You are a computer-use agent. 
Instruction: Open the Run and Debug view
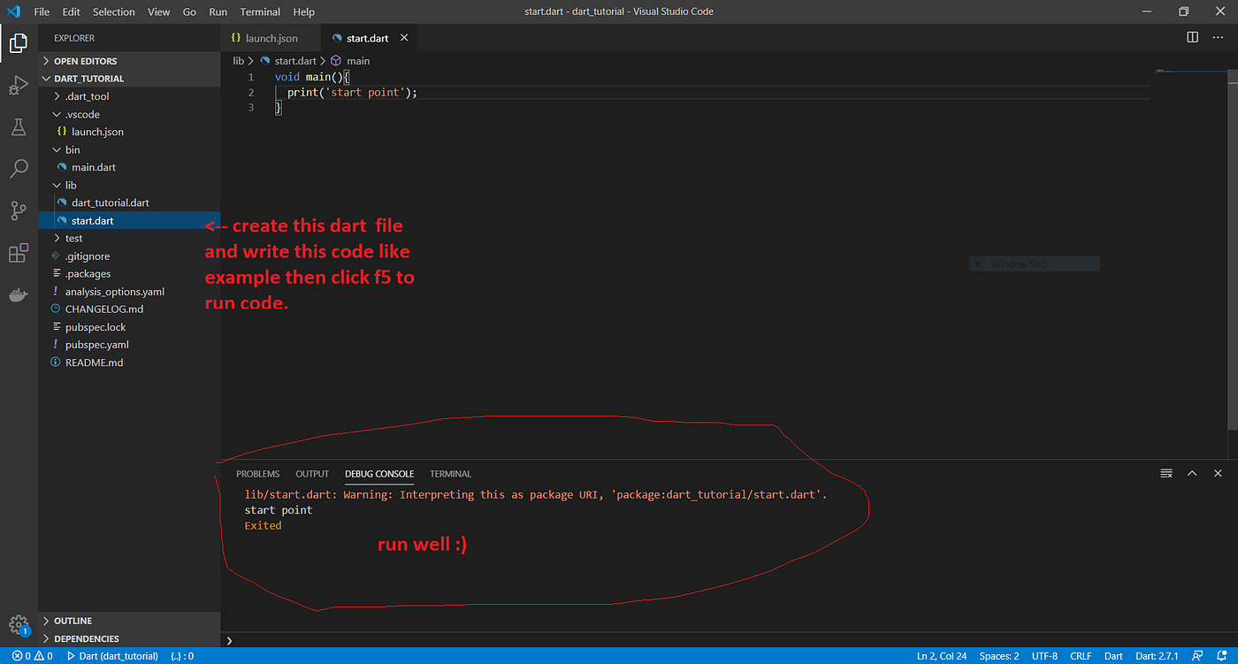coord(19,85)
